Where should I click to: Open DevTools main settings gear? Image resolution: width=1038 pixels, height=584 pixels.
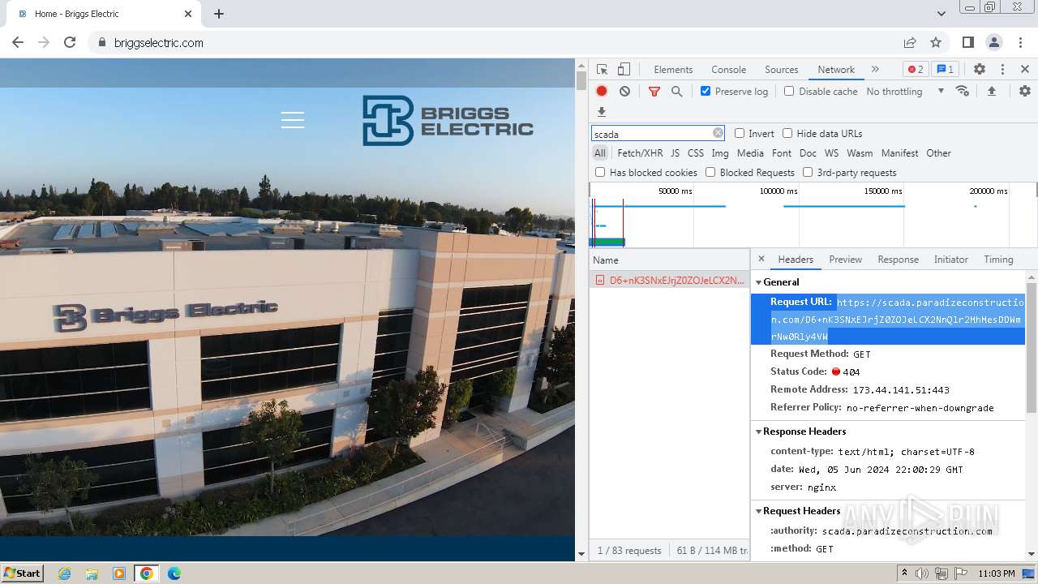(980, 70)
